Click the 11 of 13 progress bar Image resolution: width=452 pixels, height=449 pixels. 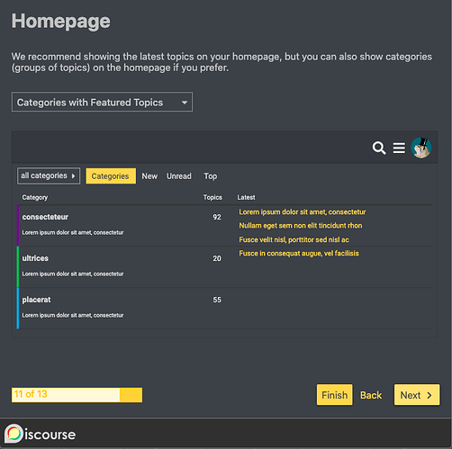click(77, 395)
